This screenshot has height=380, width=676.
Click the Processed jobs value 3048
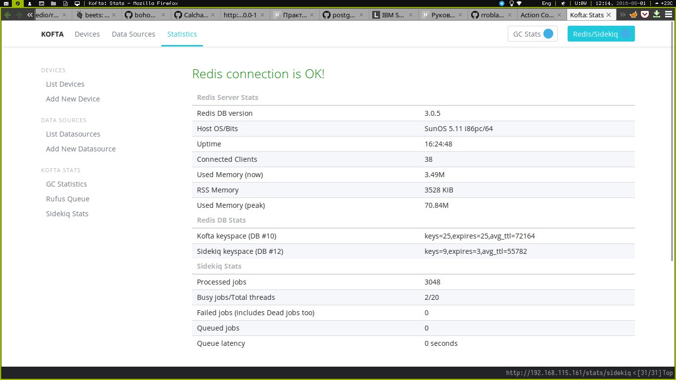pyautogui.click(x=433, y=282)
